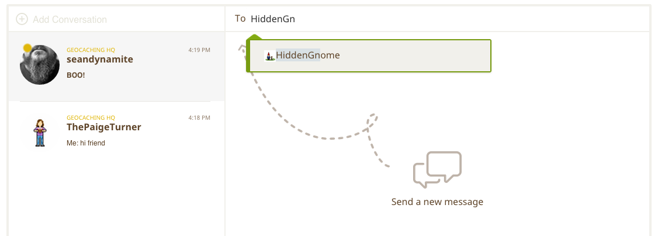Click the Add Conversation label

(x=70, y=20)
